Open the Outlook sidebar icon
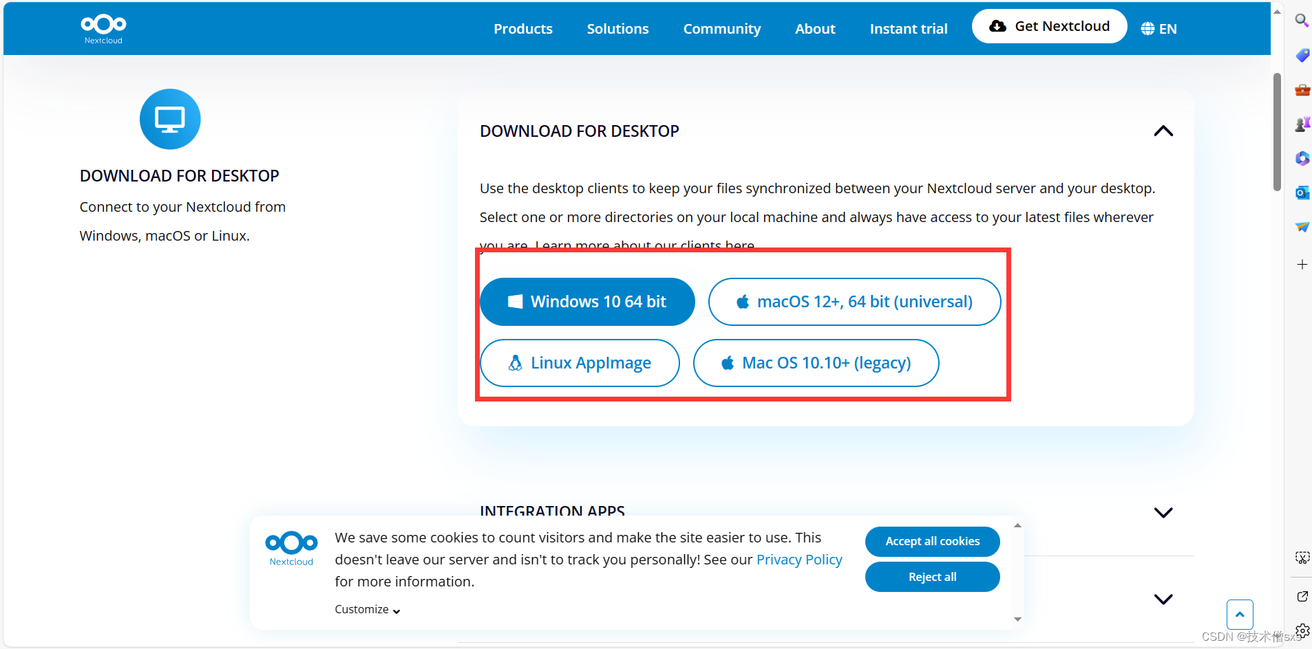The width and height of the screenshot is (1312, 649). click(x=1302, y=192)
